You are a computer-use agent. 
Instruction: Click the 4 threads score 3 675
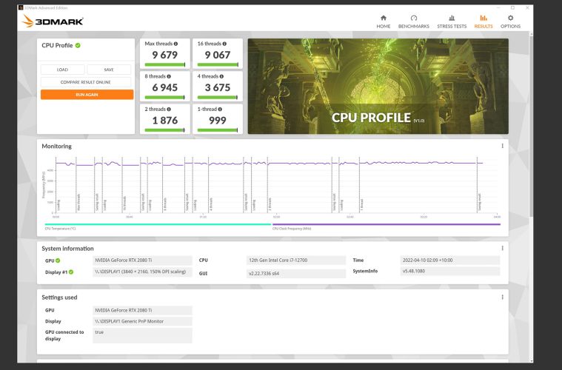pos(218,87)
